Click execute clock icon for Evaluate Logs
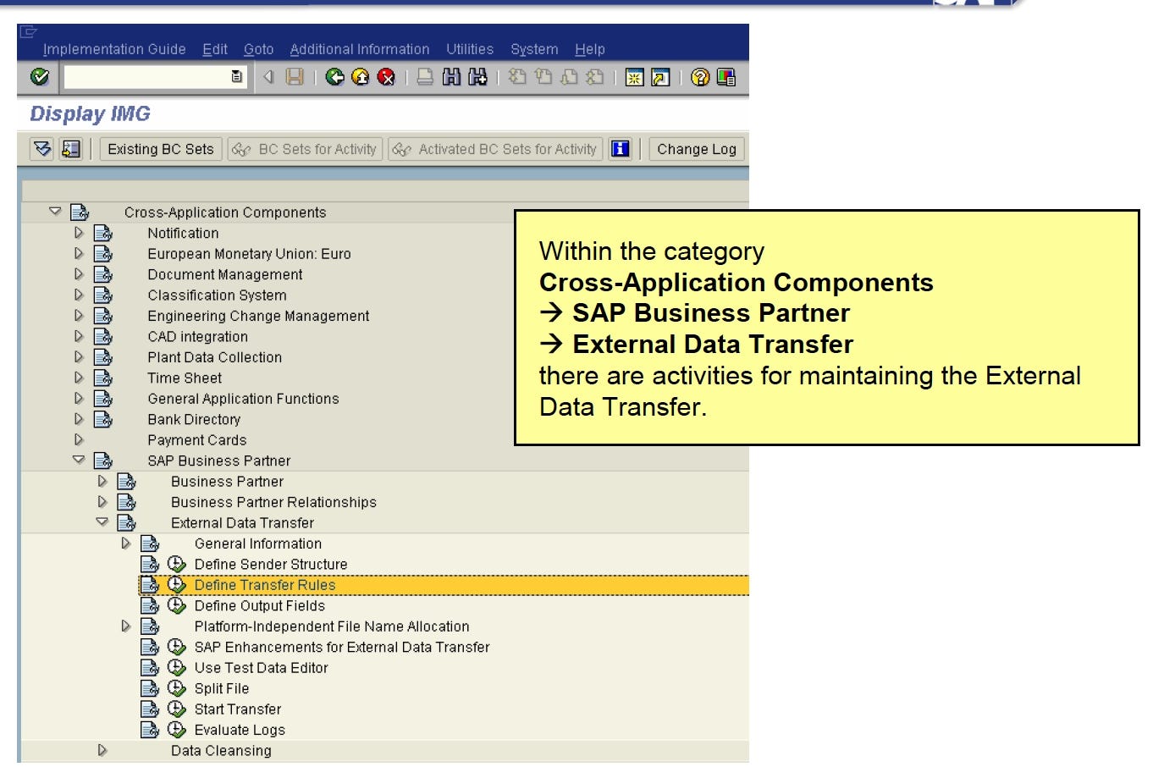 tap(176, 731)
